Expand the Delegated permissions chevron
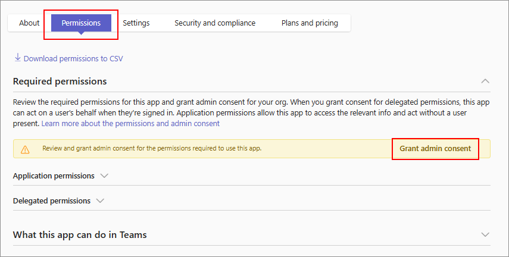 click(x=100, y=200)
